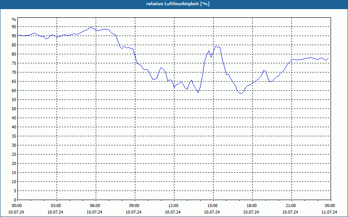The width and height of the screenshot is (348, 217).
Task: Click the 55 y-axis label
Action: click(14, 100)
